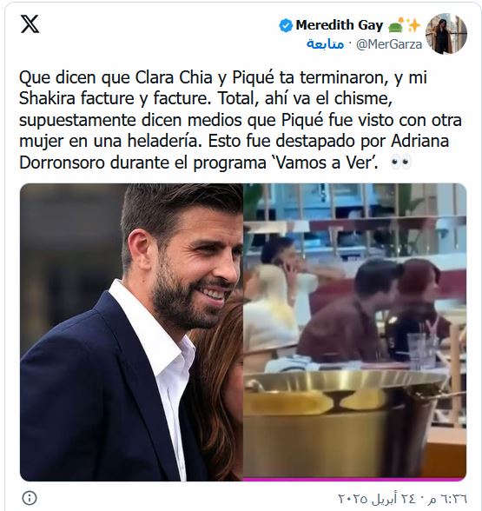Click the eyes emoji ending the tweet

pos(401,162)
